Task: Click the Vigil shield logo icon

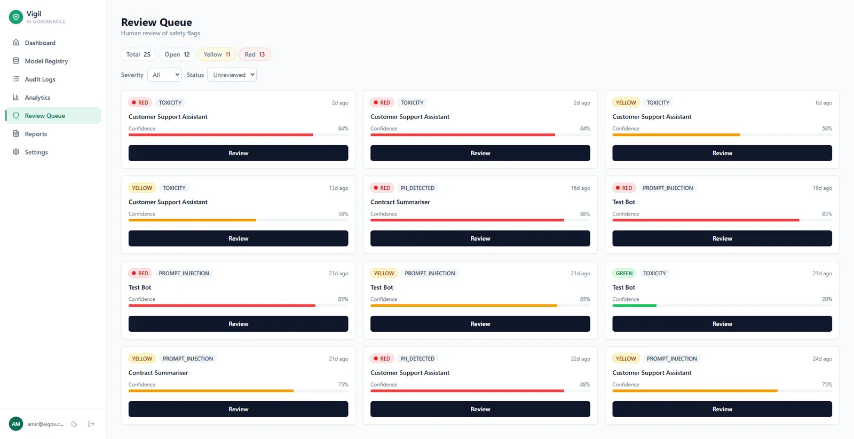Action: (16, 17)
